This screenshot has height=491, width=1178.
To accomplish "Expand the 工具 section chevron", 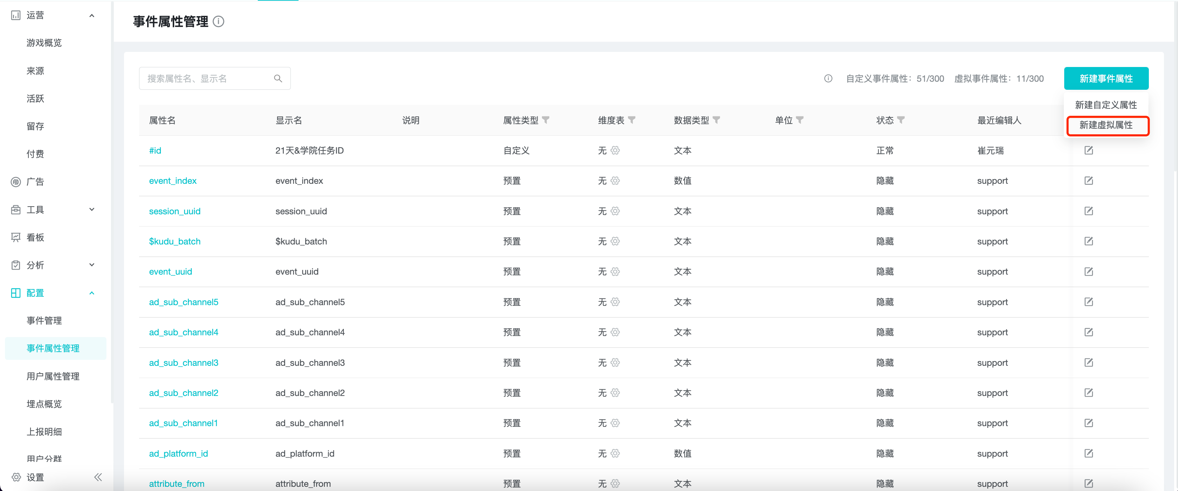I will (92, 209).
